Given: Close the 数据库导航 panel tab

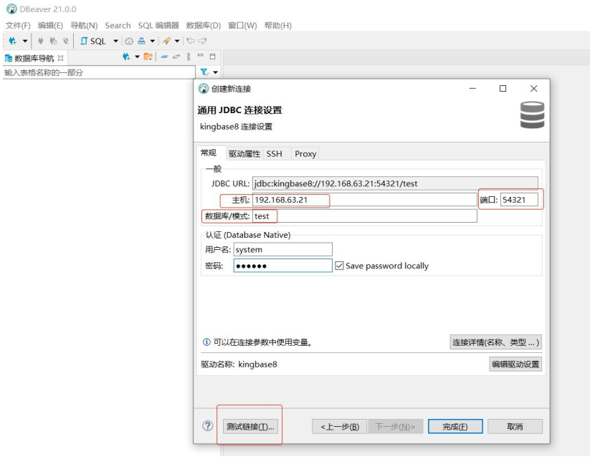Looking at the screenshot, I should click(x=61, y=58).
